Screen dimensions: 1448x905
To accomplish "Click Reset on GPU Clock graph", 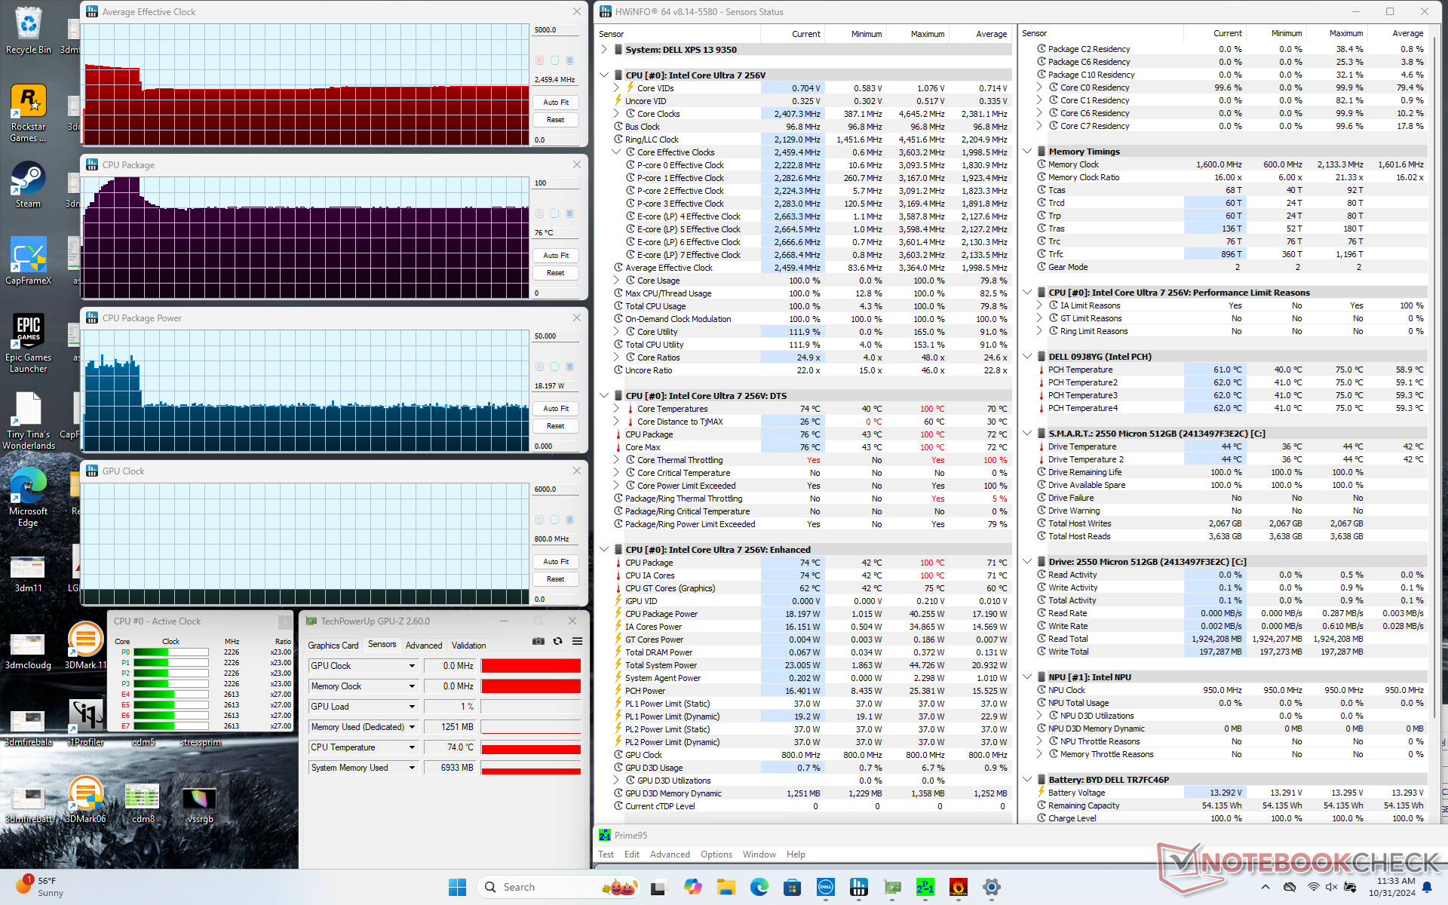I will (x=556, y=579).
